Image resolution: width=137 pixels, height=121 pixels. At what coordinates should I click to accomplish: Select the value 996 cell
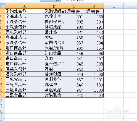tap(94, 53)
